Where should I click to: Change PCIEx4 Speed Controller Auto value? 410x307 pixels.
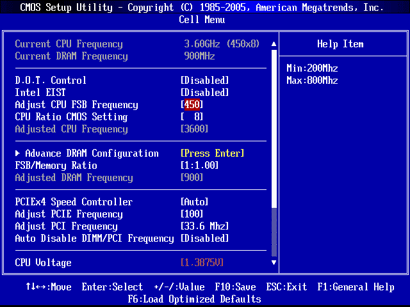194,202
